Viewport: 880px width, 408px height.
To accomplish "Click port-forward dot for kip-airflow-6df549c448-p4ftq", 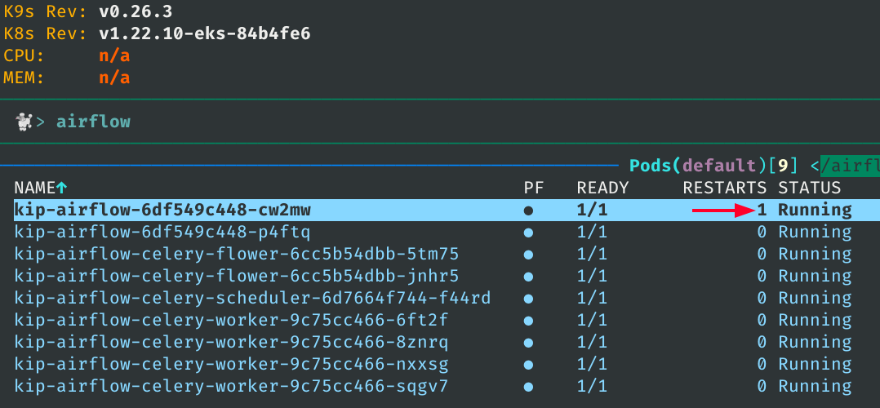I will (x=528, y=233).
